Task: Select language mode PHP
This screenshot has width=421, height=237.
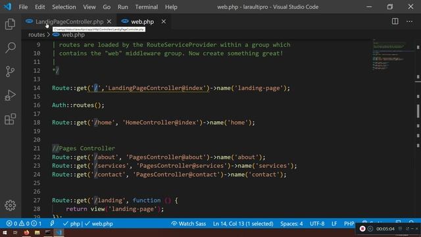Action: click(349, 224)
